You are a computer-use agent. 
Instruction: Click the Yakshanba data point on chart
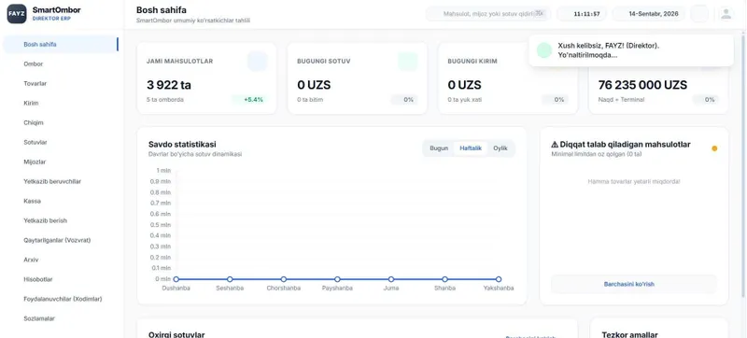pyautogui.click(x=499, y=279)
